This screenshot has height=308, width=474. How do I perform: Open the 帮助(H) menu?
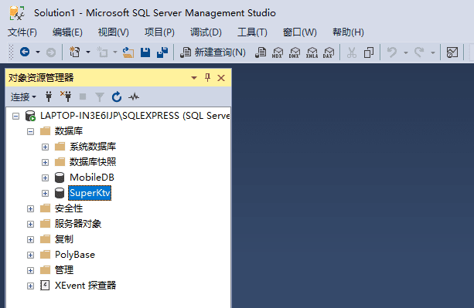(348, 32)
